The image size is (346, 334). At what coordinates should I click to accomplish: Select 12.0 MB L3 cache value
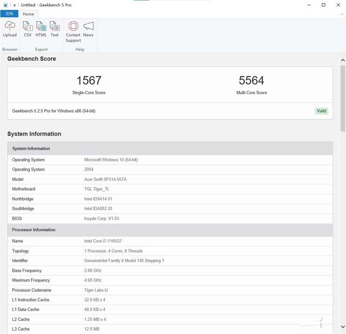(x=92, y=329)
